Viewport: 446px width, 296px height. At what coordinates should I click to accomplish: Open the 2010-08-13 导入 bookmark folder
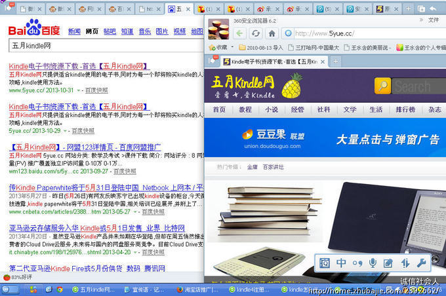click(261, 48)
